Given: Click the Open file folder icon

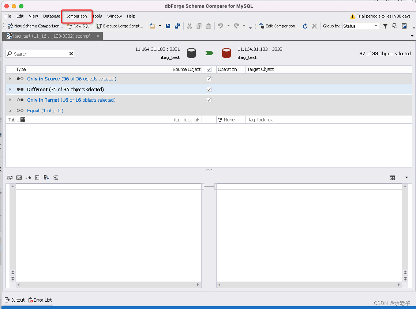Looking at the screenshot, I should pos(152,26).
